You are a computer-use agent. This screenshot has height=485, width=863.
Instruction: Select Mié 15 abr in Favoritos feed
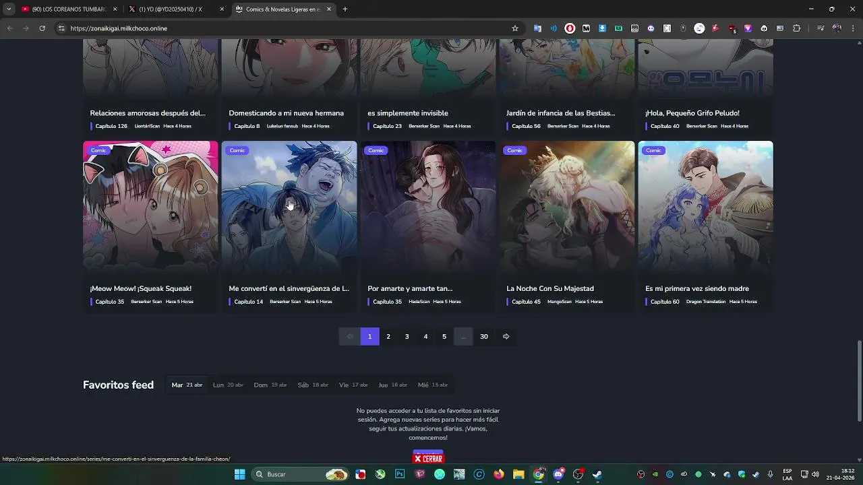[433, 385]
